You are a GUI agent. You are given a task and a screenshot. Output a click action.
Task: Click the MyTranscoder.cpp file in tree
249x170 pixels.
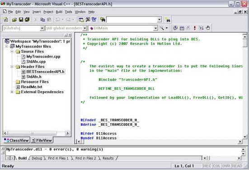coord(43,57)
